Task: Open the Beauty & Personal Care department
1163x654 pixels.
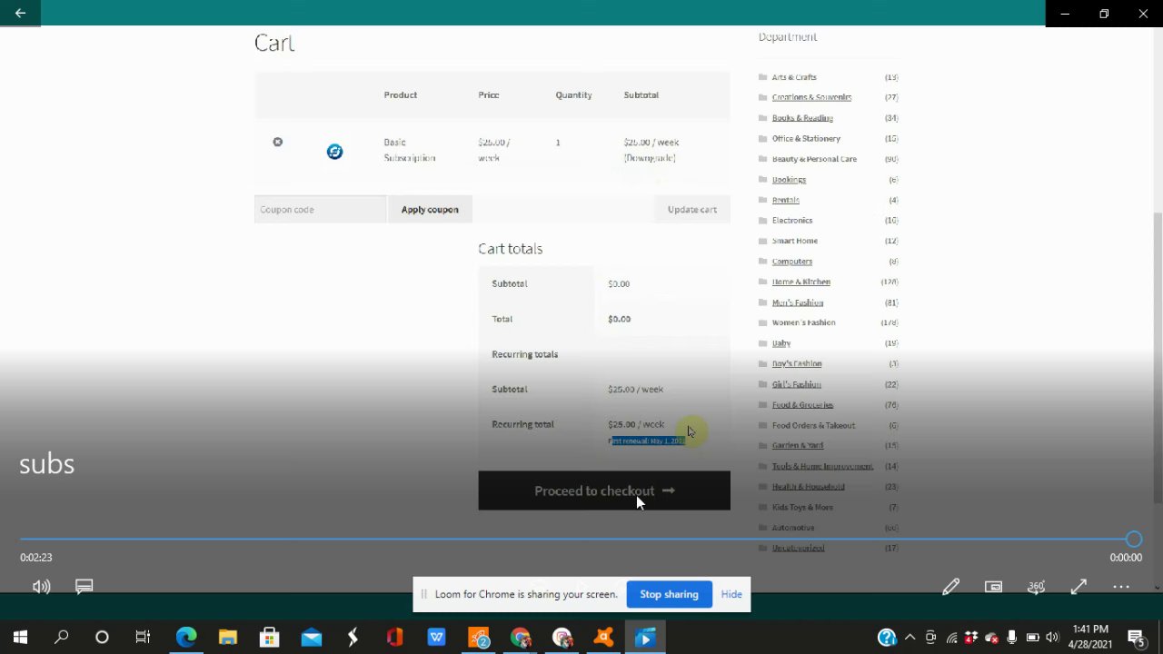Action: coord(814,159)
